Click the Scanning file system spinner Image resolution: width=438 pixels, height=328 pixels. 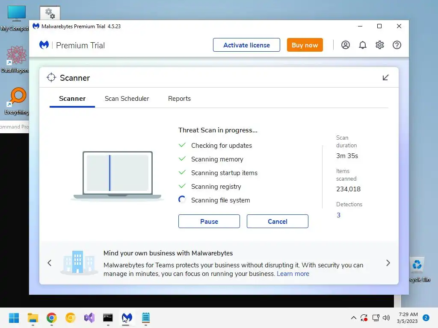[182, 200]
